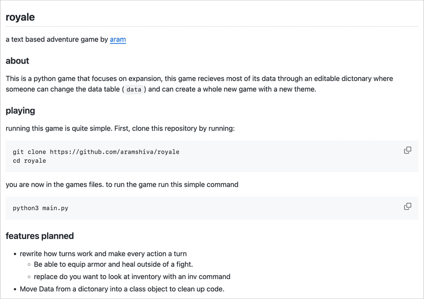Click the Move Data class object bullet
Screen dimensions: 424x299
[122, 289]
